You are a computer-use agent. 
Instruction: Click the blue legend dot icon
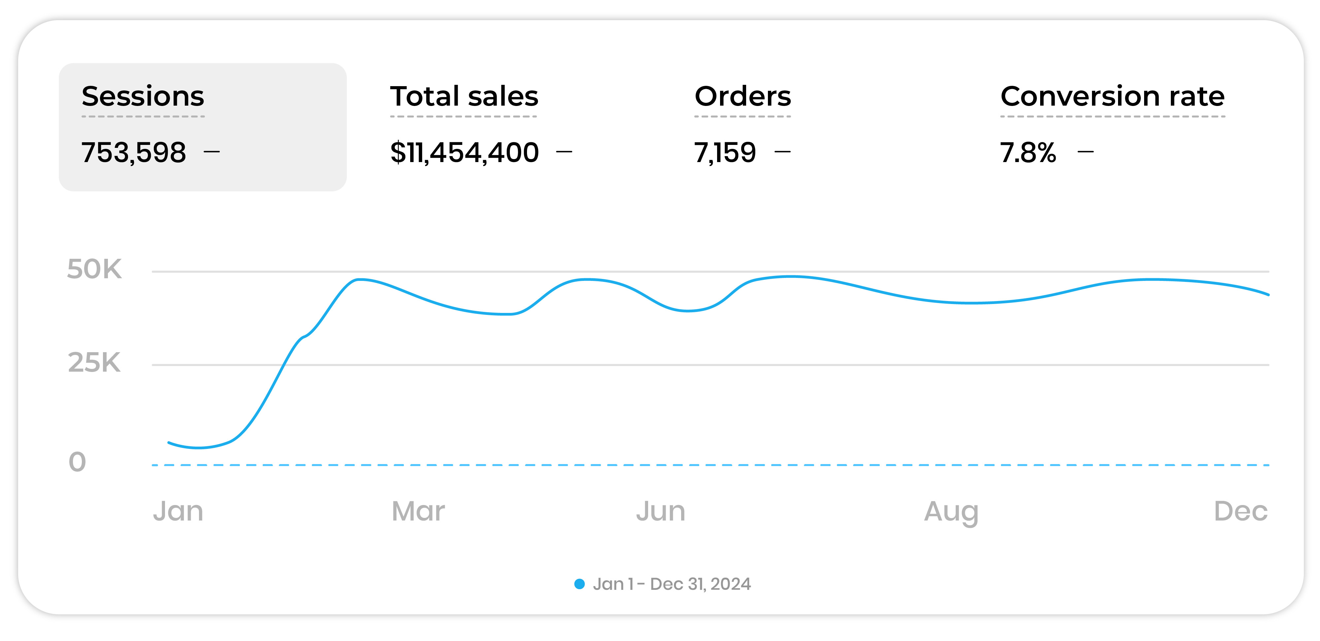579,584
